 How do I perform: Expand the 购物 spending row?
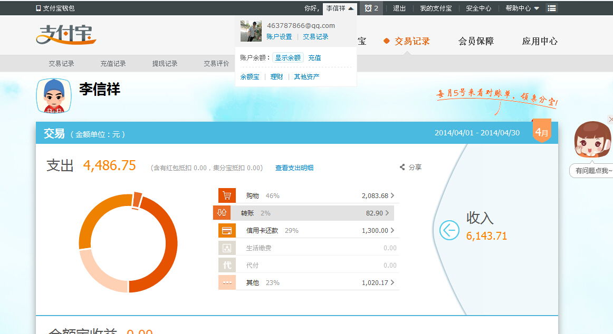coord(392,195)
